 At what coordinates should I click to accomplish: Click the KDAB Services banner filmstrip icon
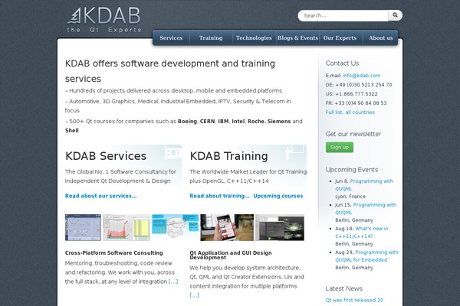coord(173,152)
